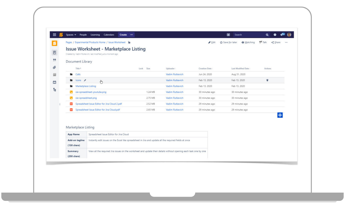This screenshot has width=345, height=209.
Task: Expand the Spaces dropdown menu
Action: click(x=71, y=35)
